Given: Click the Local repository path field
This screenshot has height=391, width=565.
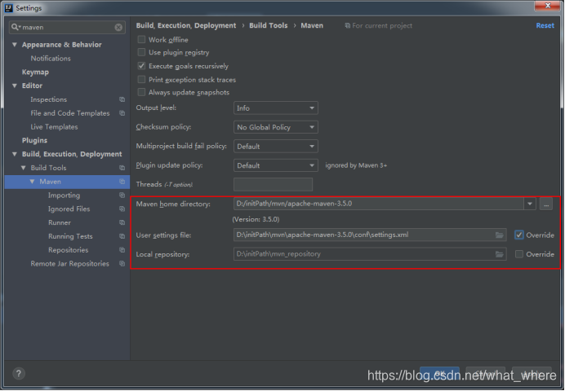Looking at the screenshot, I should tap(370, 254).
